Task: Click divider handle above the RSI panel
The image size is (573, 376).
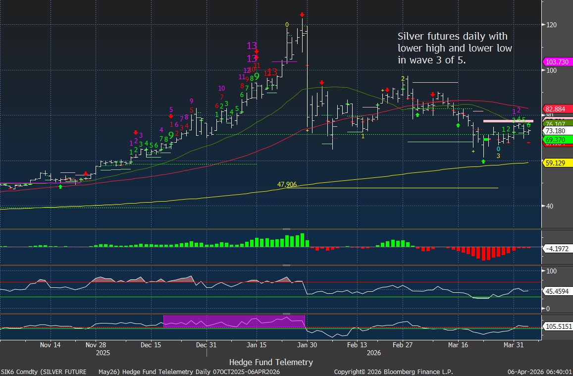Action: [x=286, y=265]
